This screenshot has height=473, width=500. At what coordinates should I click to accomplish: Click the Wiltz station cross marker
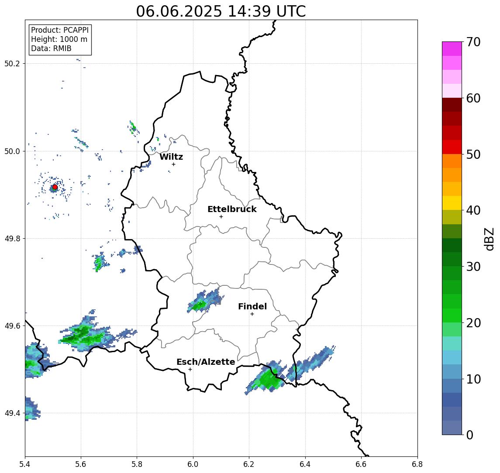point(173,164)
